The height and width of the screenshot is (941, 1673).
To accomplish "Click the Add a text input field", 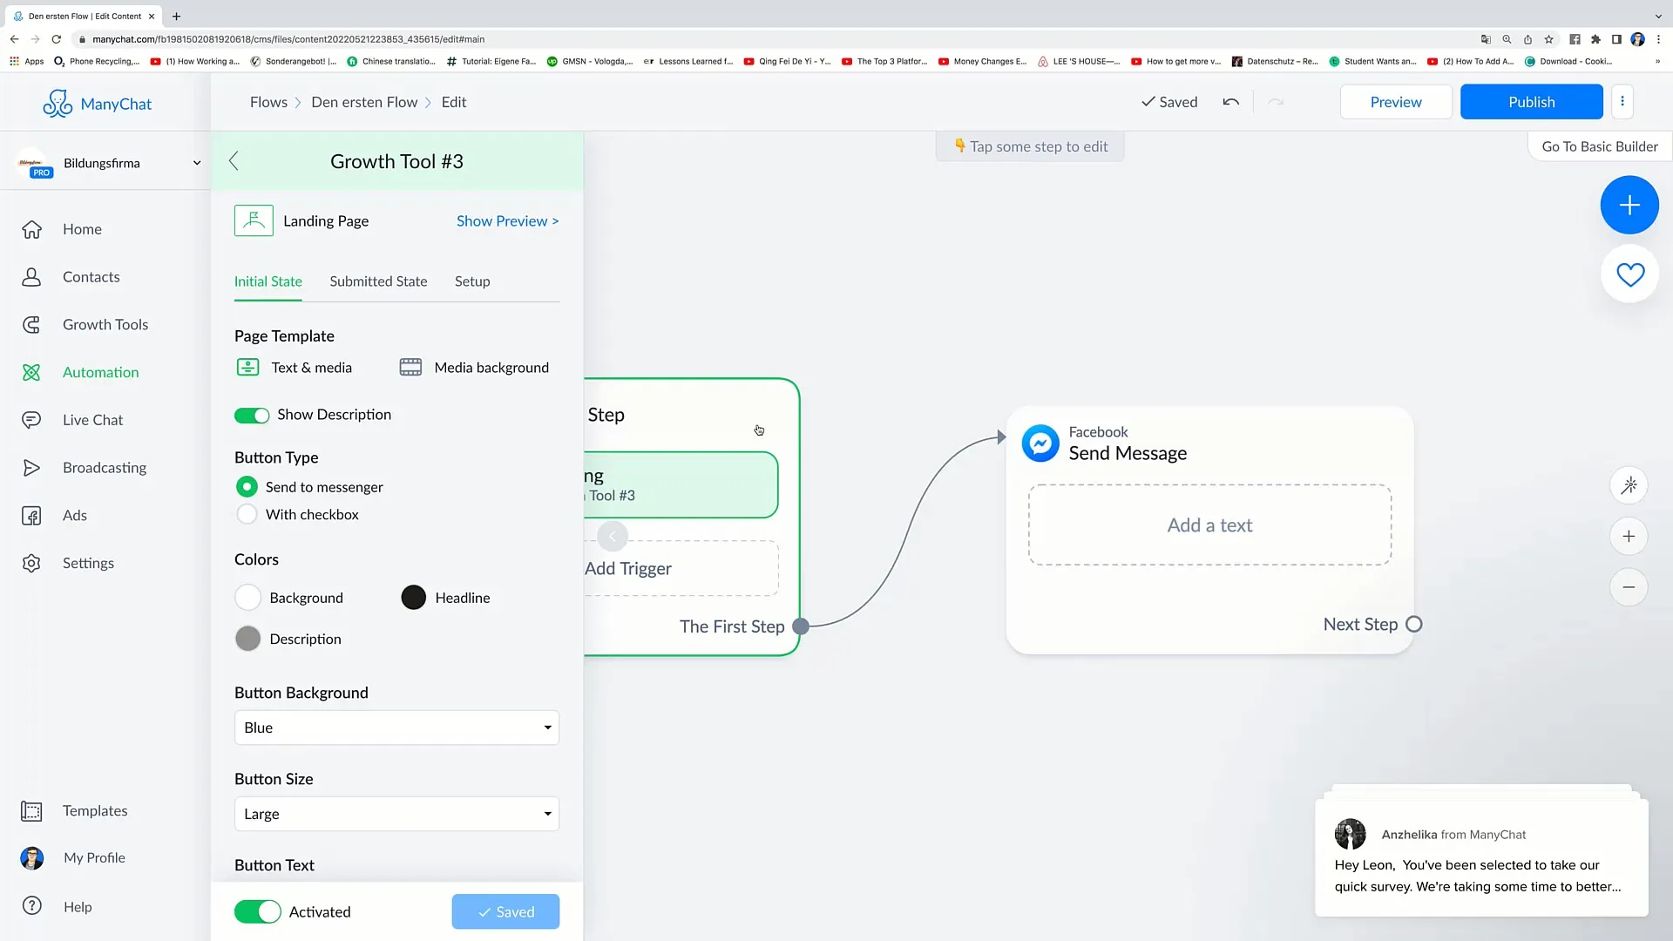I will (1210, 525).
